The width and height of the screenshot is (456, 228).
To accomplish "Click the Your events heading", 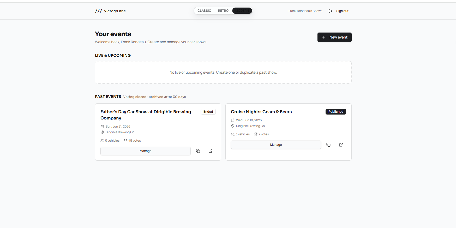I will coord(113,34).
